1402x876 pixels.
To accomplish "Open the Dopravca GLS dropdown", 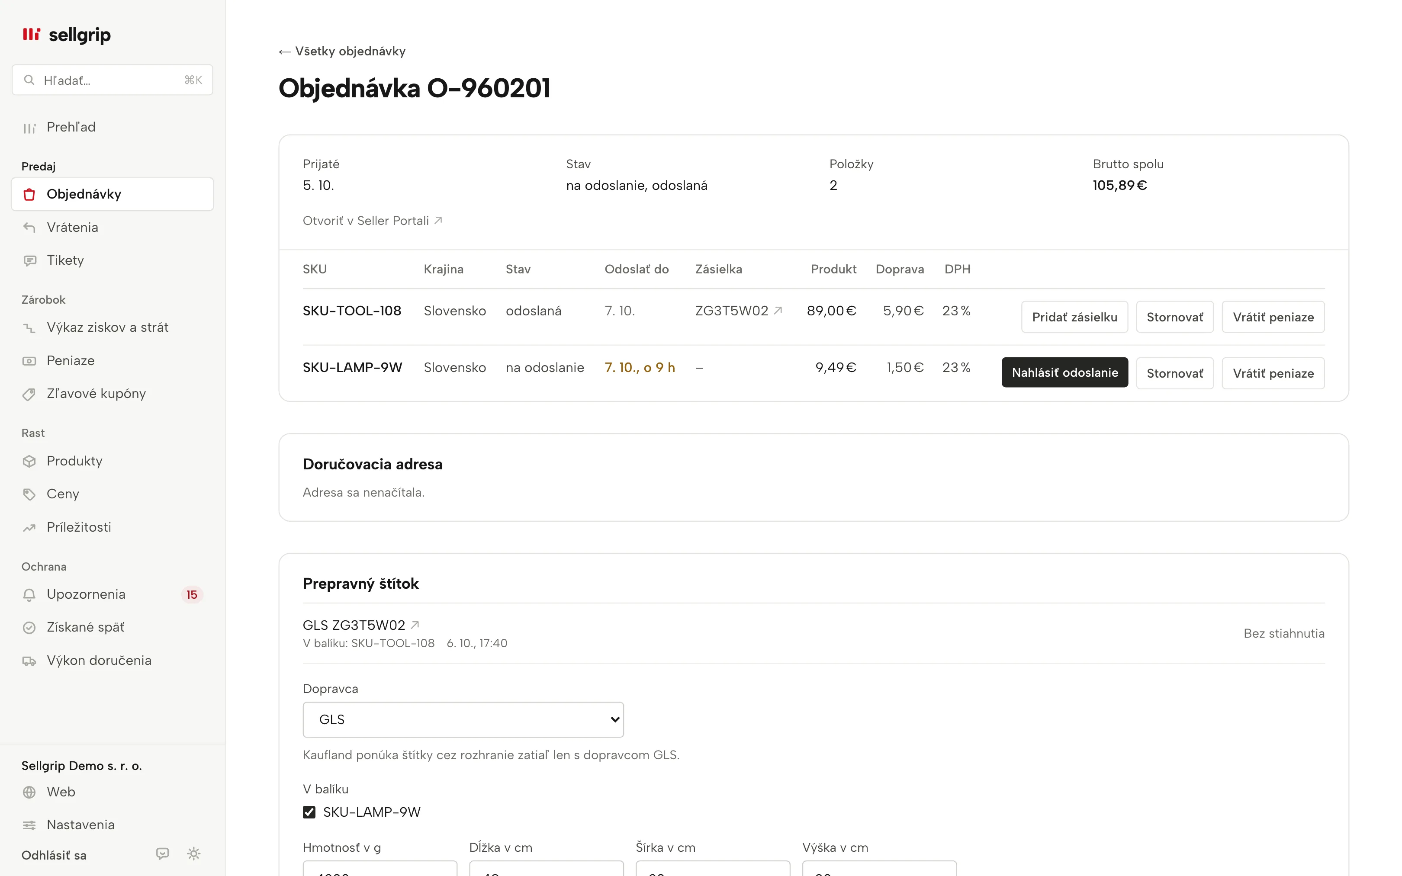I will pos(463,719).
